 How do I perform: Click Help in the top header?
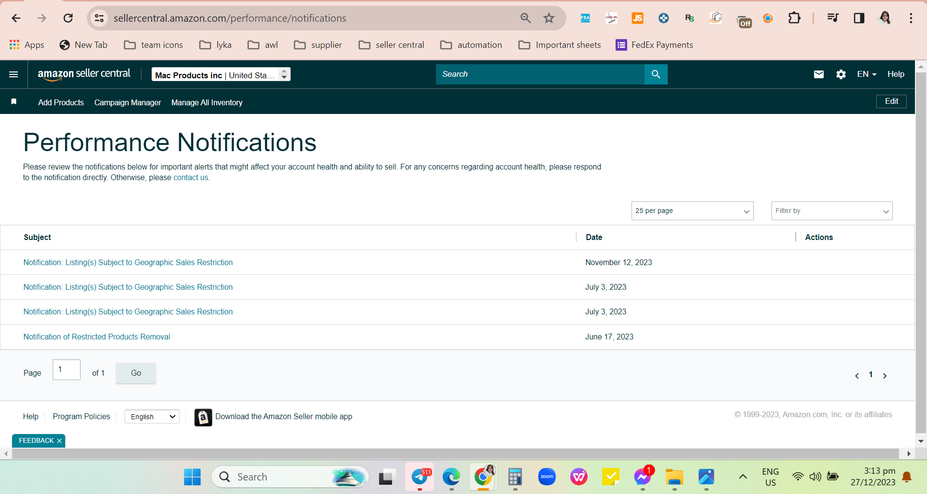(x=896, y=74)
